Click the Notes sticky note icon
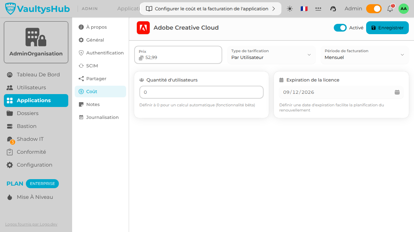The image size is (414, 232). point(81,104)
